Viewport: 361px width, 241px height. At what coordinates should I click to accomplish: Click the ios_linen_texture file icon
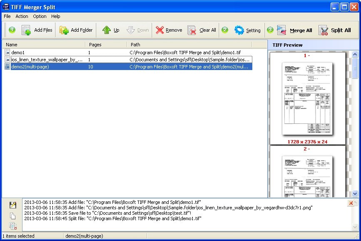(x=7, y=60)
